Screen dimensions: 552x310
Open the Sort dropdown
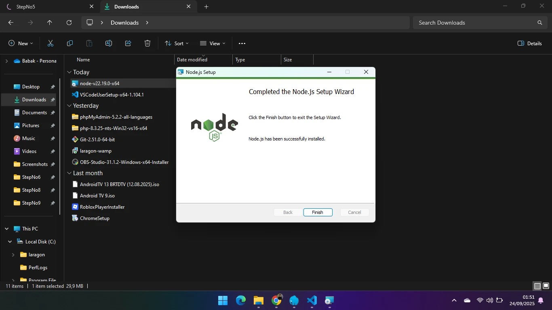177,43
